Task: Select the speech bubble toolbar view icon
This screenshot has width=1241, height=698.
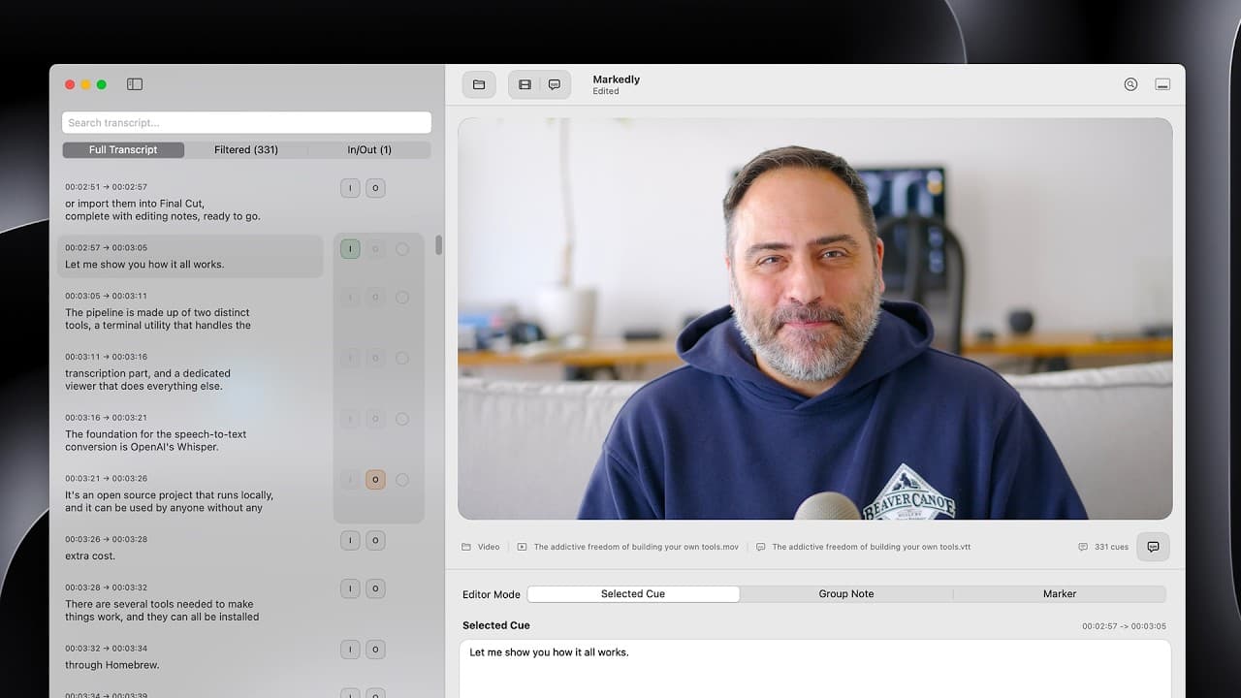Action: tap(555, 84)
